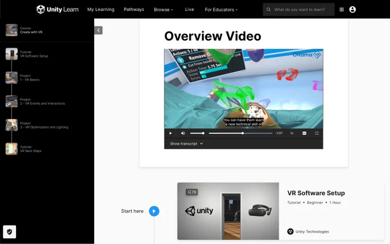
Task: Open Project 2 - VR Events and Interactions
Action: (42, 102)
